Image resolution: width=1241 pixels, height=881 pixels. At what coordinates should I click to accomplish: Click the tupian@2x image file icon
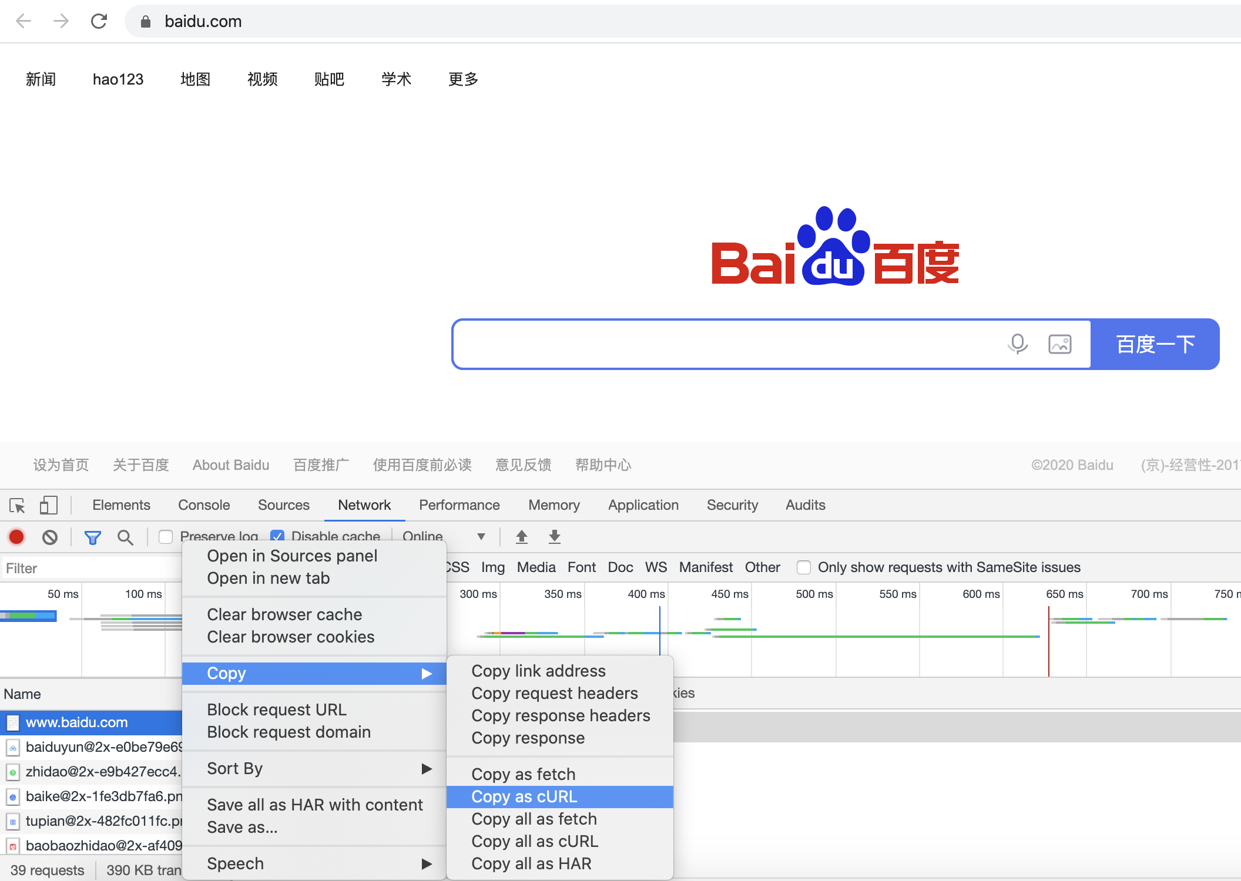[13, 822]
